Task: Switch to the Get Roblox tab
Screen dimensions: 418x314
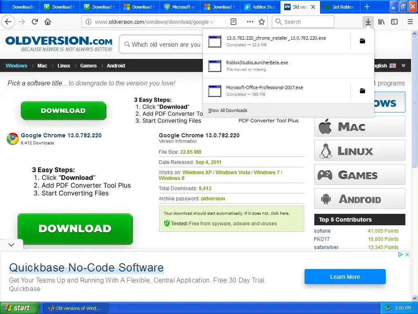Action: pos(340,7)
